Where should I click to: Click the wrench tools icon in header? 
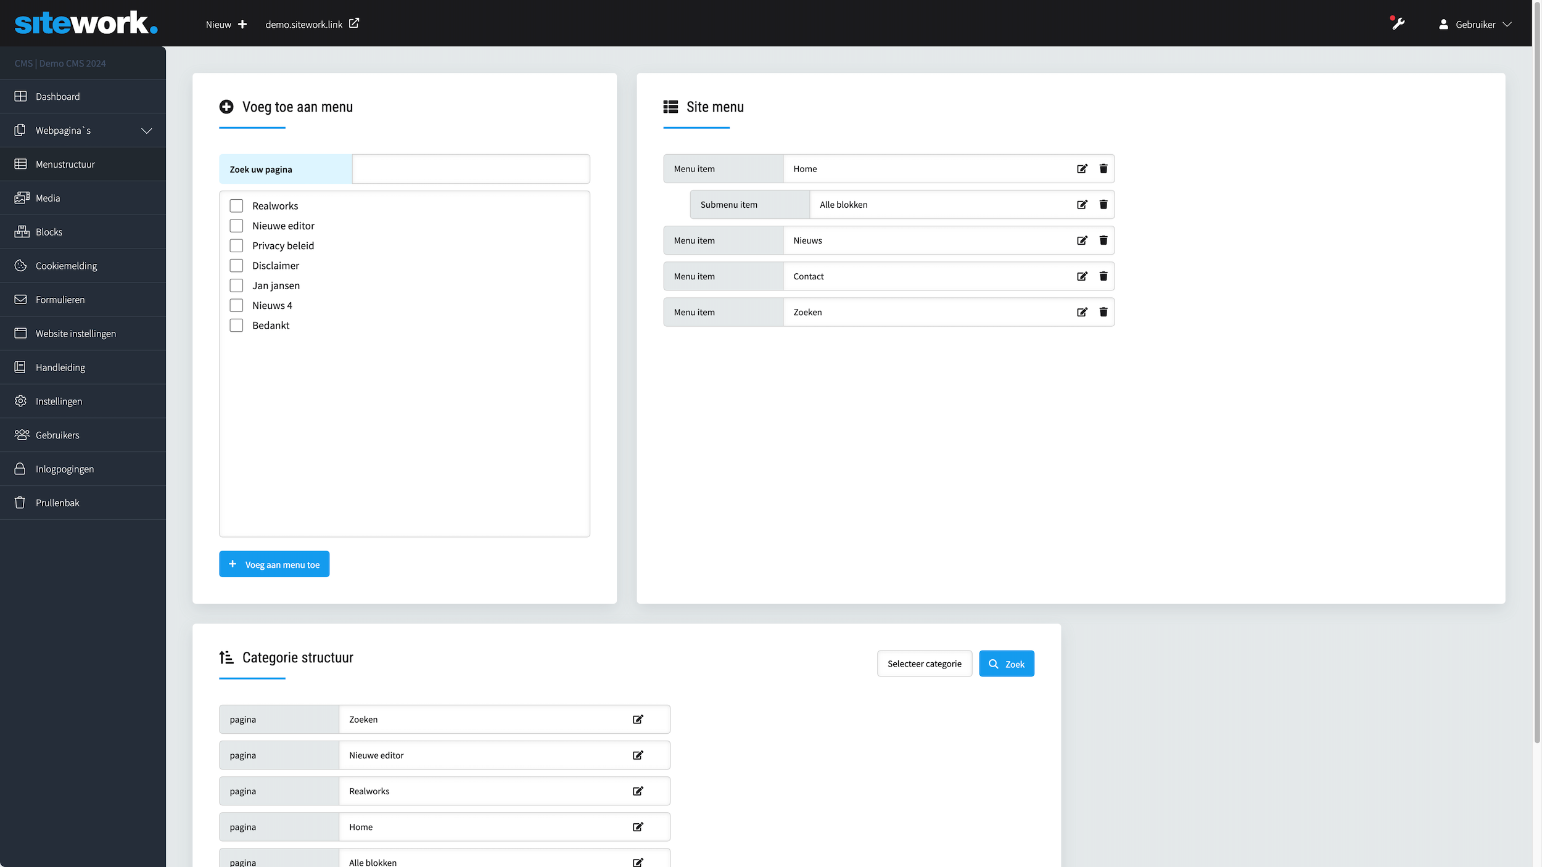(1398, 24)
